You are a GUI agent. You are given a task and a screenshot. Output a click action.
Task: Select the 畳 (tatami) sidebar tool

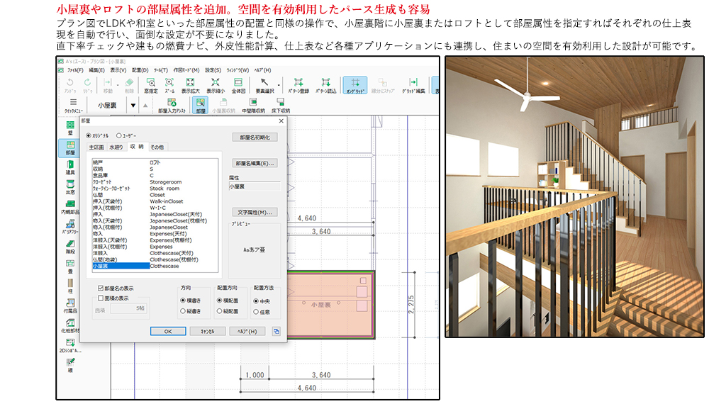[70, 266]
